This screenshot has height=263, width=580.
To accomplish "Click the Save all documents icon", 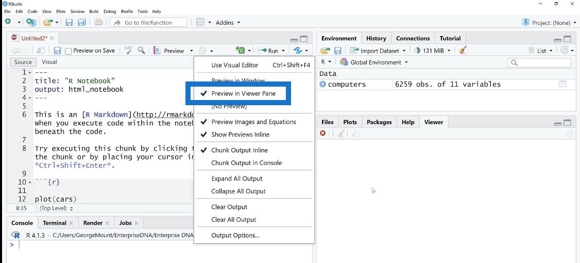I will [82, 22].
